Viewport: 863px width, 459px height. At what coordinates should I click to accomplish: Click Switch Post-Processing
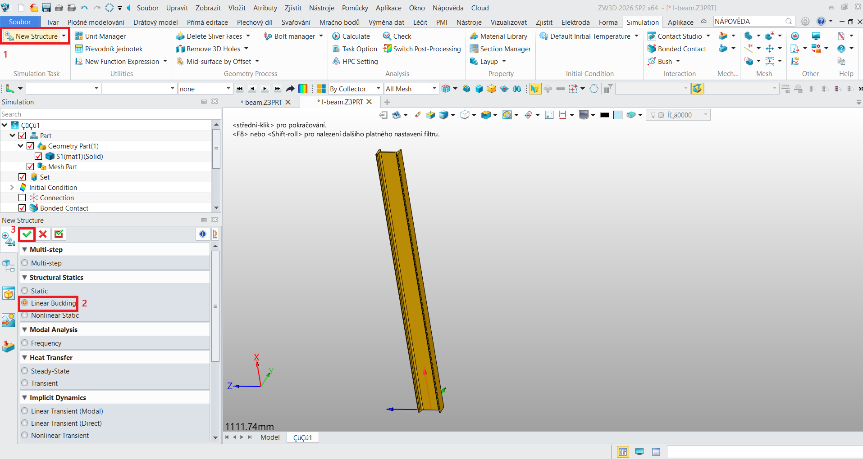click(422, 49)
